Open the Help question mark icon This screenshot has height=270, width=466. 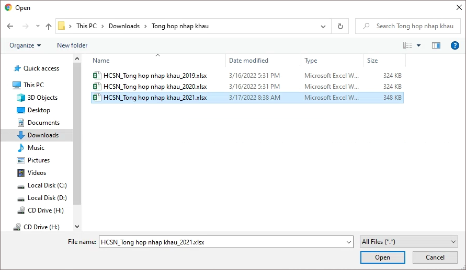454,45
